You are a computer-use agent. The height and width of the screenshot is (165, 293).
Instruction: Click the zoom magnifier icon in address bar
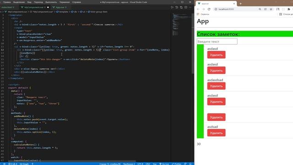tap(260, 9)
